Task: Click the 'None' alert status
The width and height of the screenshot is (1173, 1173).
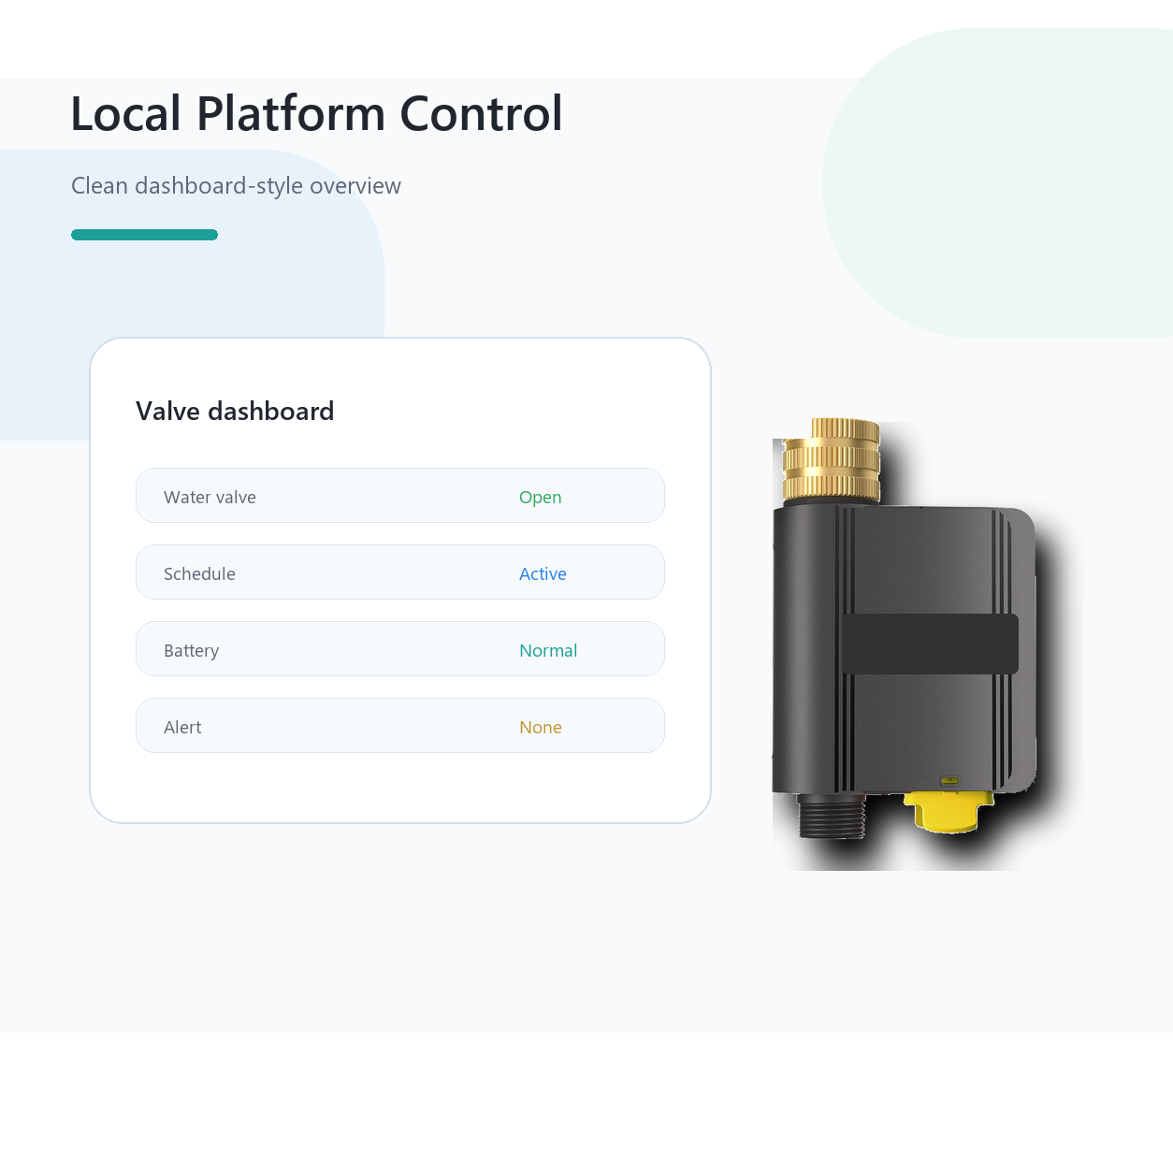Action: pyautogui.click(x=541, y=728)
